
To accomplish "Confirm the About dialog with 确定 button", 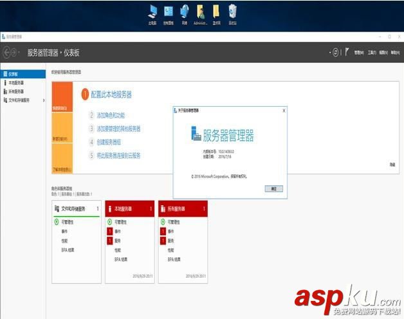I will 274,188.
